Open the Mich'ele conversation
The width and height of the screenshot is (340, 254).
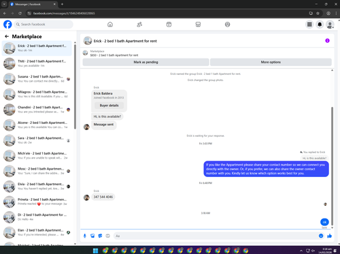(x=37, y=156)
